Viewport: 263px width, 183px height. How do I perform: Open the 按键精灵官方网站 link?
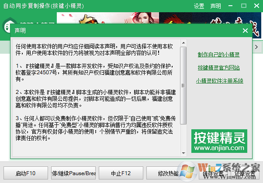click(219, 68)
